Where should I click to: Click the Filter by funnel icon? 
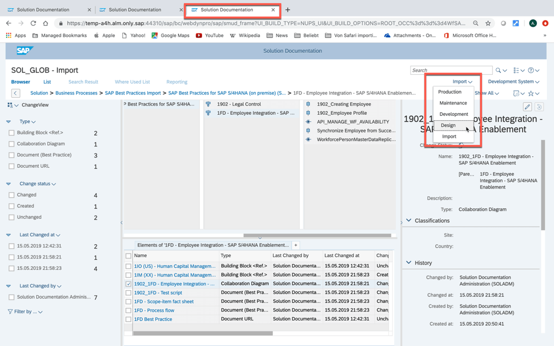coord(10,312)
